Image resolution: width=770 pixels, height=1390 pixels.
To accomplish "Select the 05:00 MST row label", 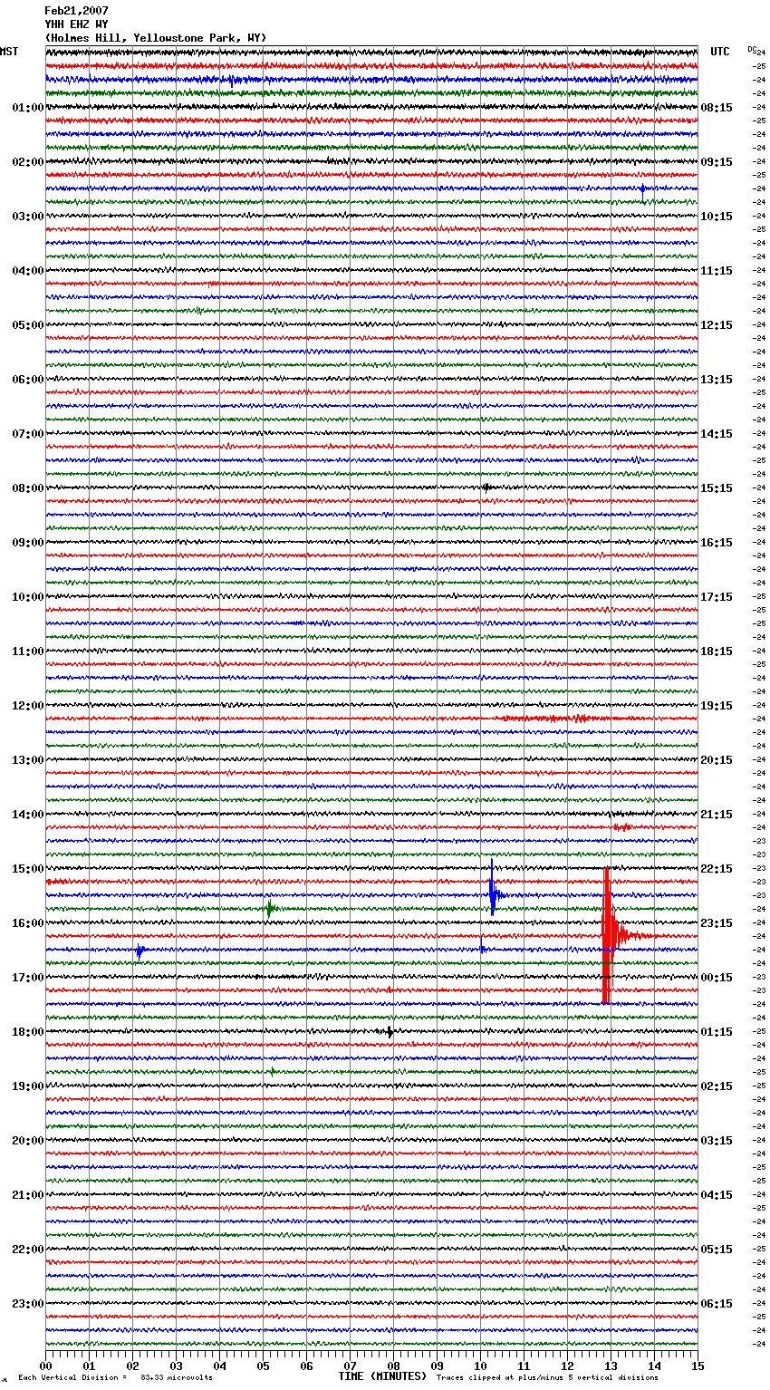I will (x=27, y=325).
